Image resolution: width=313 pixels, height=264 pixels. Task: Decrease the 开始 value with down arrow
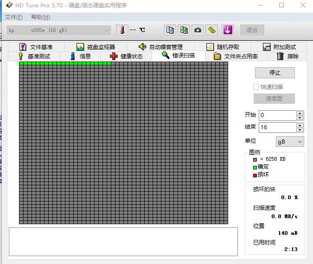(x=300, y=118)
